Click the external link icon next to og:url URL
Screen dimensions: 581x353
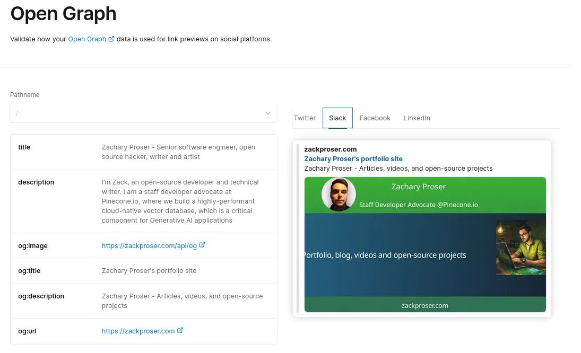click(x=180, y=331)
